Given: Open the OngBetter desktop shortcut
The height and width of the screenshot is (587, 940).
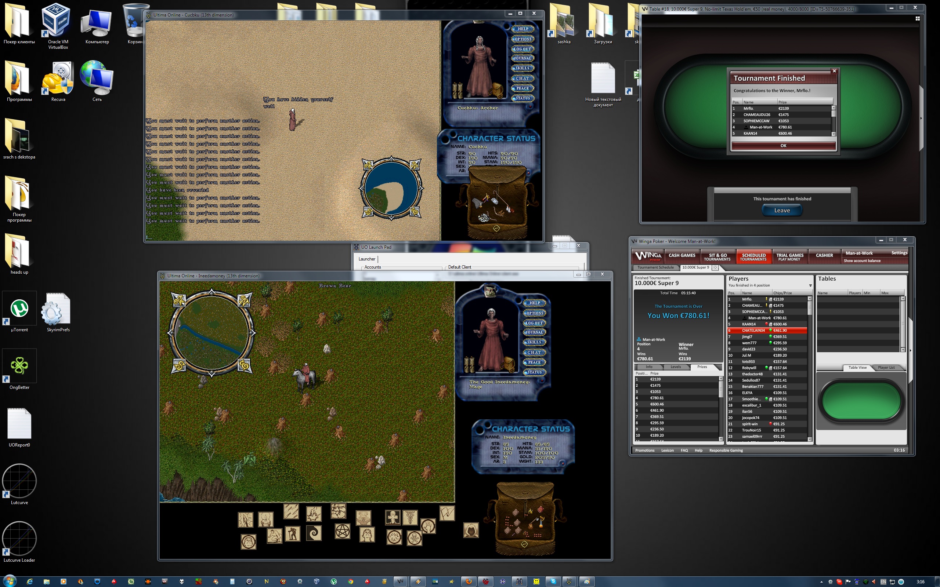Looking at the screenshot, I should point(19,369).
